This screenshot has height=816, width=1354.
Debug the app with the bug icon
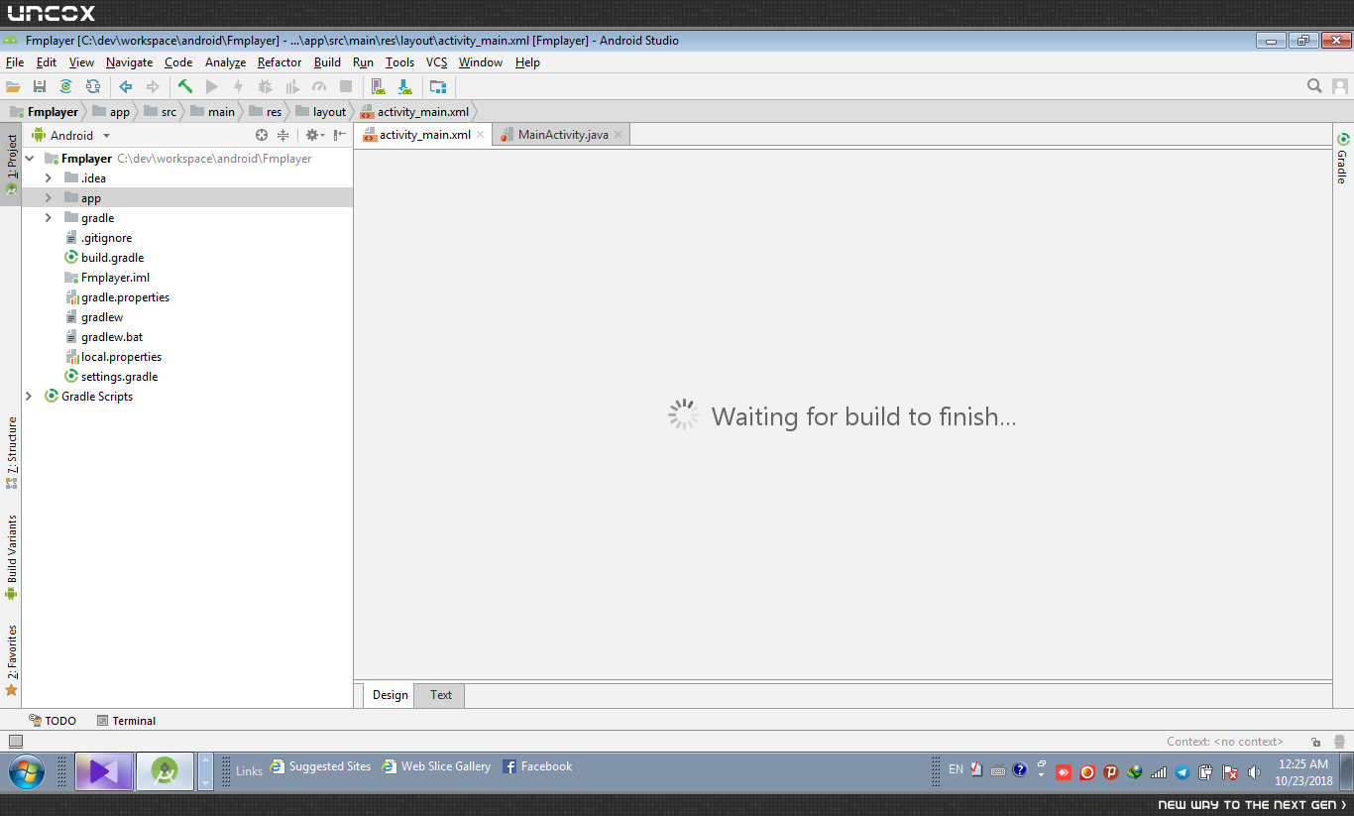(265, 87)
